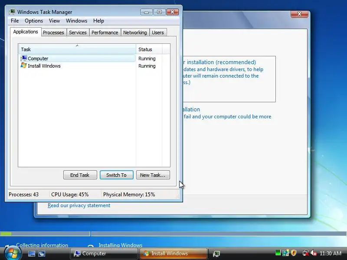Click the partially hidden second installation option
The width and height of the screenshot is (347, 260).
click(x=227, y=113)
